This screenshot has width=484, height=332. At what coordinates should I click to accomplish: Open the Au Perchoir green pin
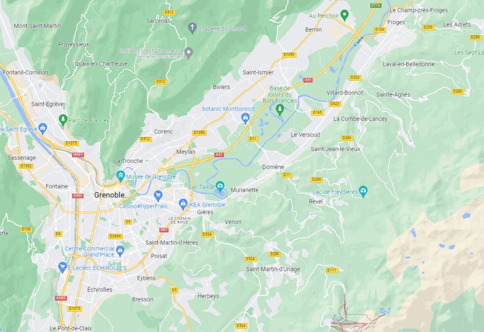click(344, 15)
